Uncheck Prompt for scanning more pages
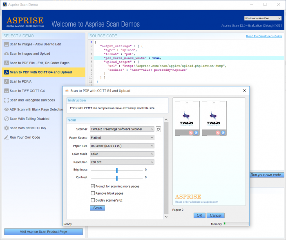 click(93, 186)
